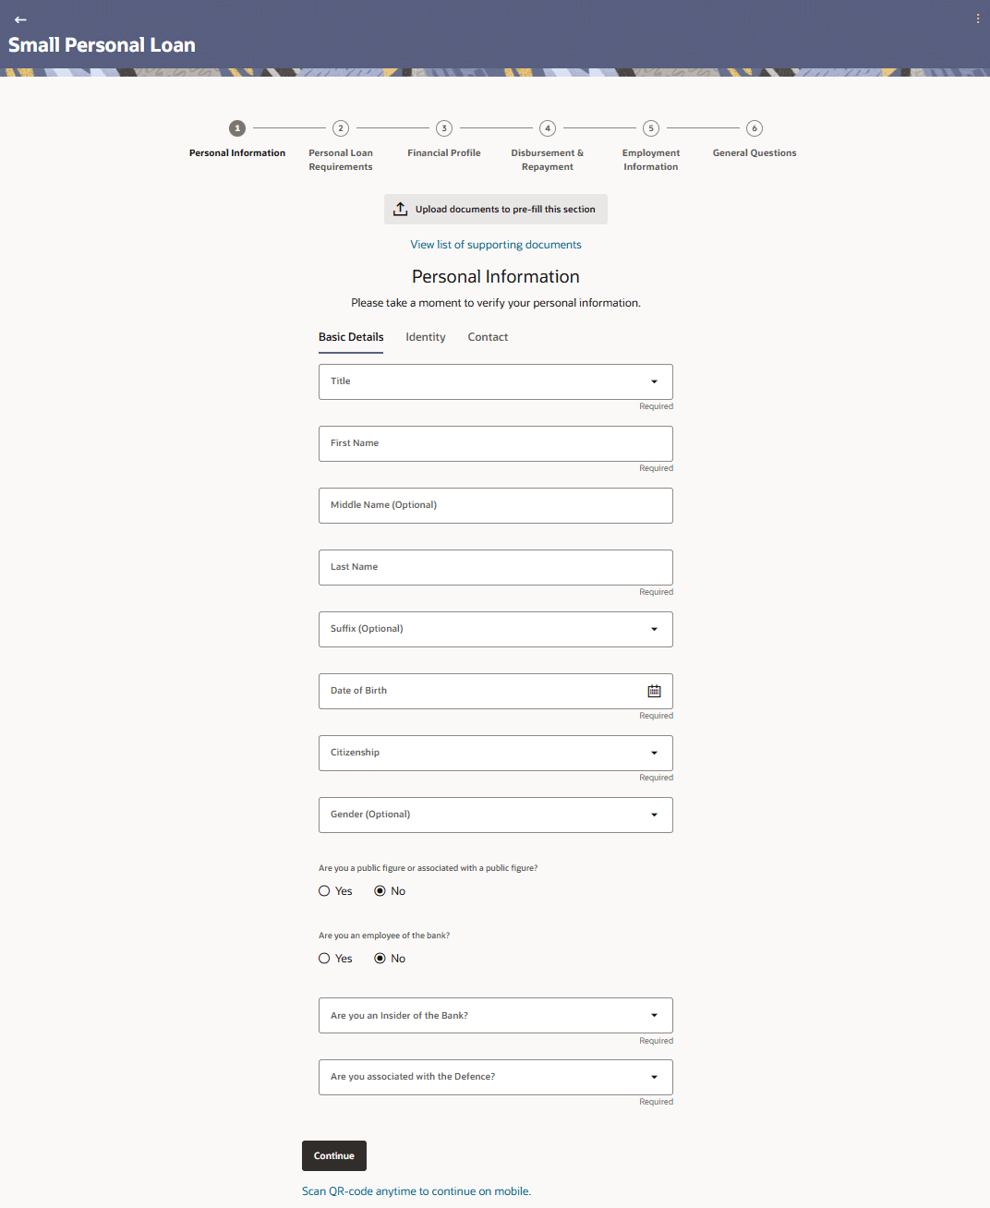Image resolution: width=990 pixels, height=1208 pixels.
Task: Open the Citizenship dropdown list
Action: 496,753
